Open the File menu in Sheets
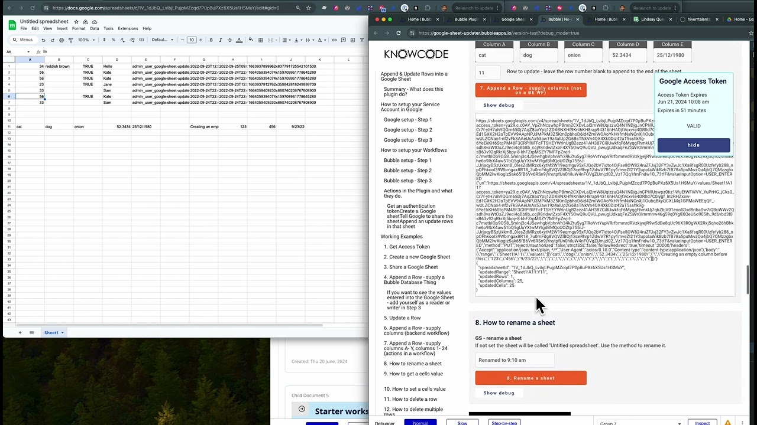 23,28
